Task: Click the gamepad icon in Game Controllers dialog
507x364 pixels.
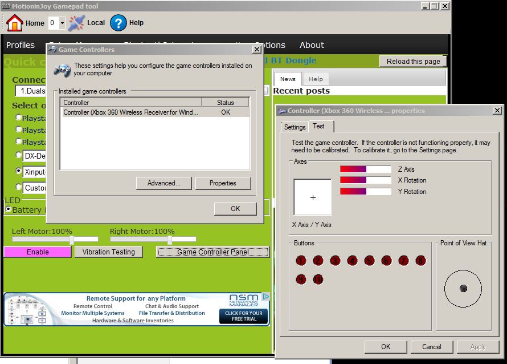Action: [63, 70]
